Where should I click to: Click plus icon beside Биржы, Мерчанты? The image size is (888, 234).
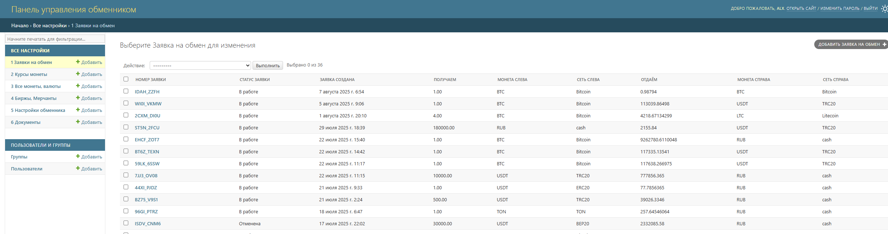pos(78,98)
